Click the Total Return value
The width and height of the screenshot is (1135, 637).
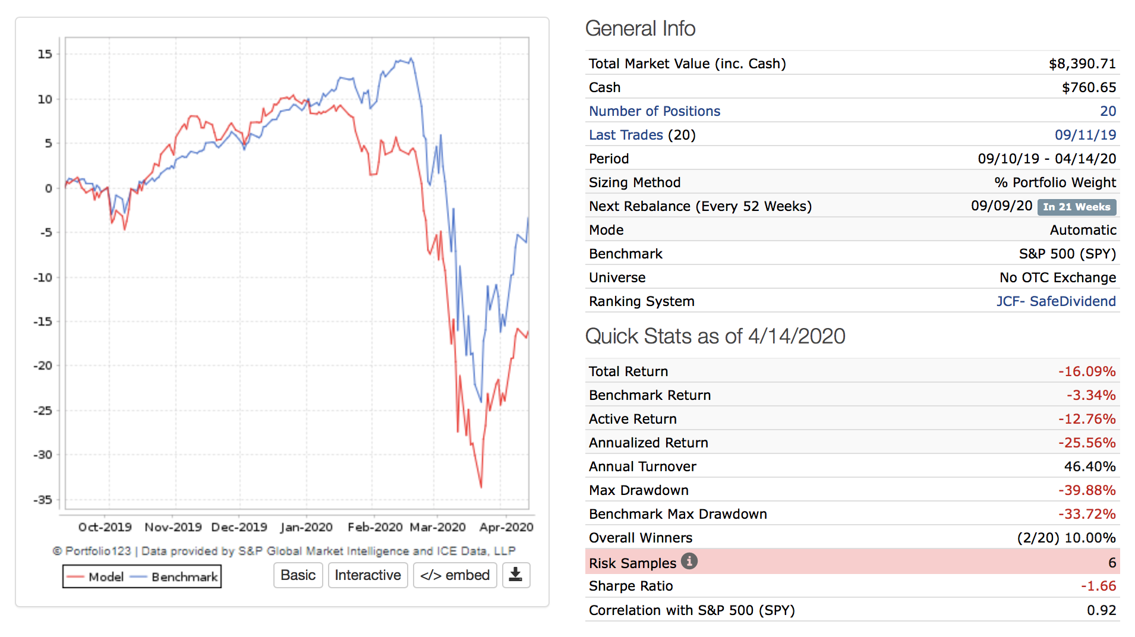pyautogui.click(x=1086, y=371)
